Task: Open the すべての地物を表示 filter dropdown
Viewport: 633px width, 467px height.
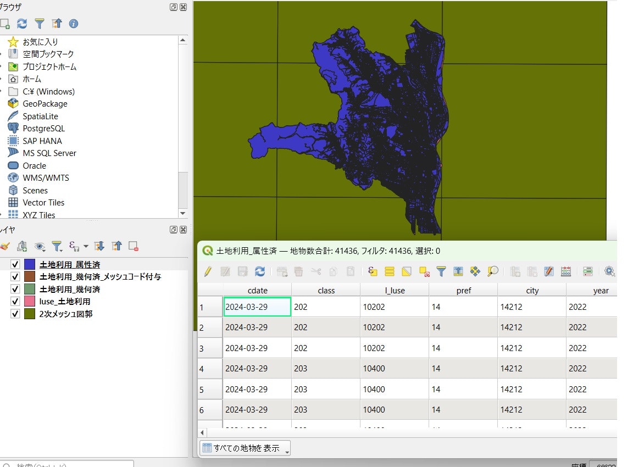Action: (x=245, y=448)
